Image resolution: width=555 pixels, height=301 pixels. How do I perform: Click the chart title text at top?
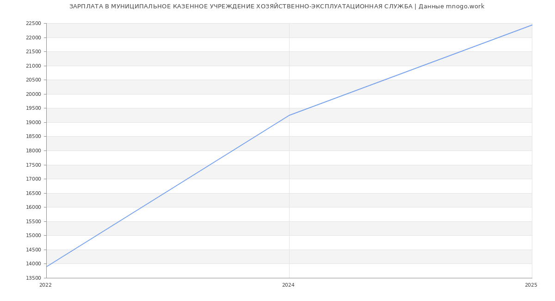pos(277,6)
